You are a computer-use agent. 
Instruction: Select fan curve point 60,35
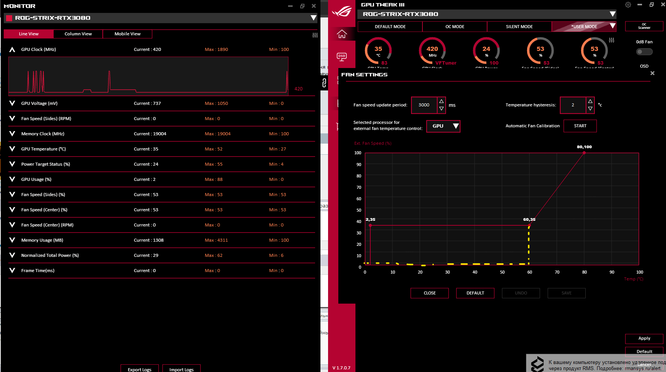529,225
